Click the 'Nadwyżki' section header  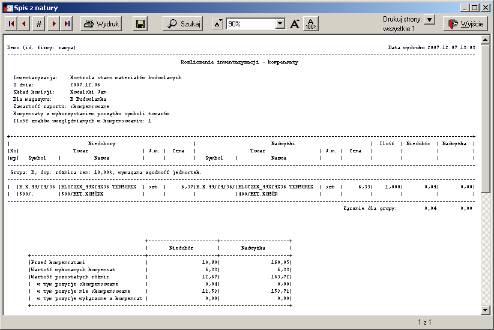(x=283, y=143)
